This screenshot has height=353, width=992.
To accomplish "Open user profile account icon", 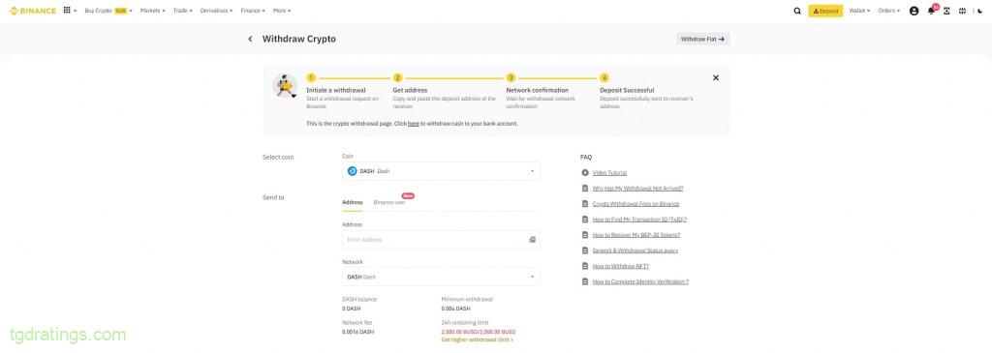I will (914, 11).
